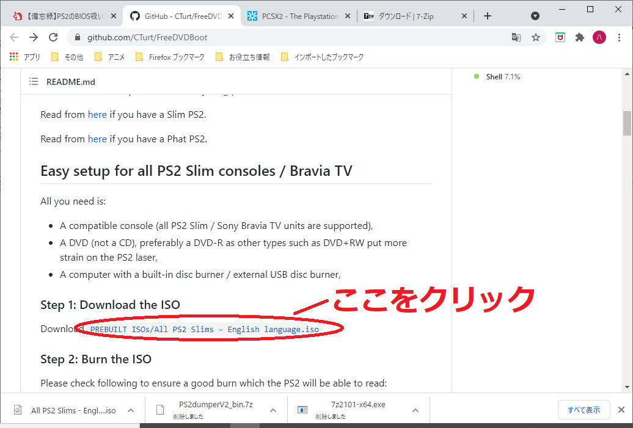The width and height of the screenshot is (633, 428).
Task: Go forward with the forward arrow
Action: pos(34,37)
